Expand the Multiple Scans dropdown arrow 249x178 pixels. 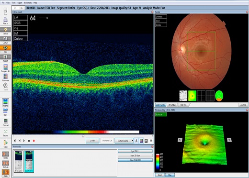132,141
